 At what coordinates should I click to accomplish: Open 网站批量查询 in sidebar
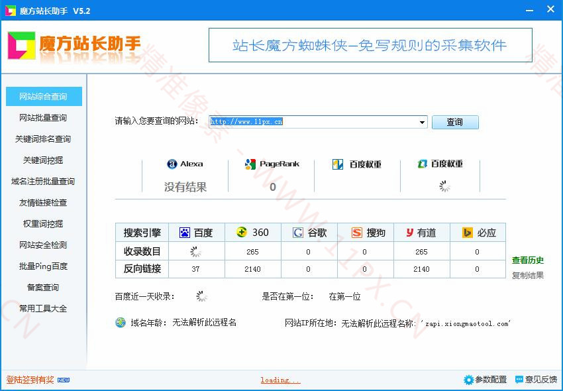coord(43,117)
